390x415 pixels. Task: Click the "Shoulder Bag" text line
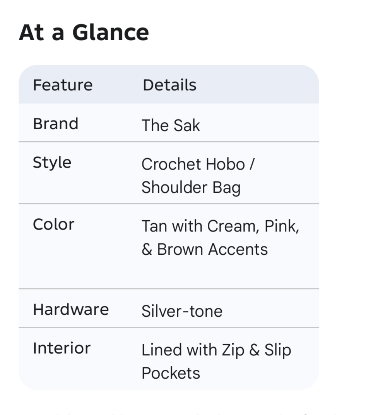coord(191,188)
